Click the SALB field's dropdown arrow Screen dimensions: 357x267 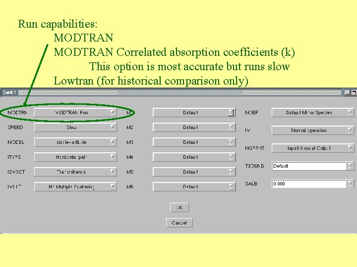350,183
